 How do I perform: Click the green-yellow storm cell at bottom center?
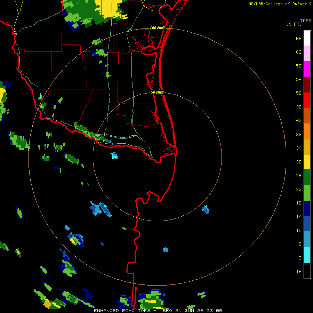click(151, 299)
